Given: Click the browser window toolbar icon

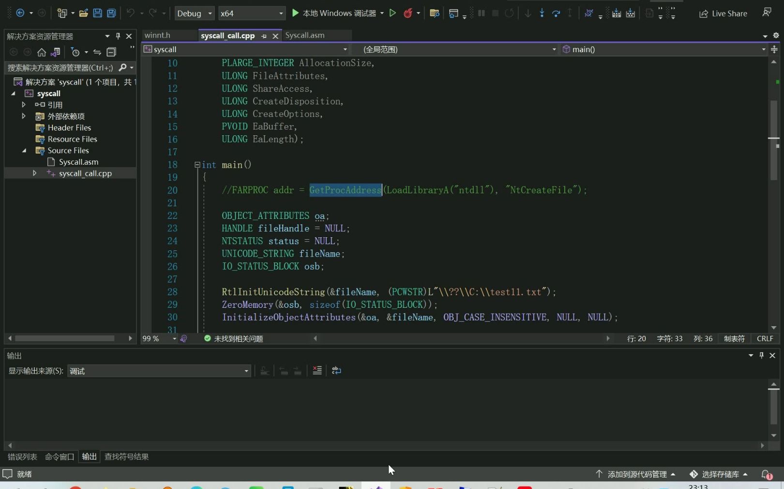Looking at the screenshot, I should pos(453,13).
